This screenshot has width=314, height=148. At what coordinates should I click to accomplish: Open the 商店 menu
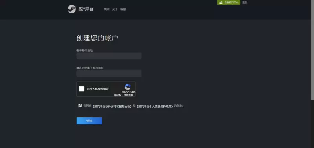click(x=106, y=9)
